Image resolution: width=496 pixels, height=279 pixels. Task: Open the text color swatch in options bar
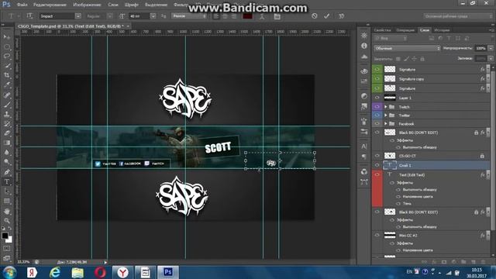[x=247, y=15]
